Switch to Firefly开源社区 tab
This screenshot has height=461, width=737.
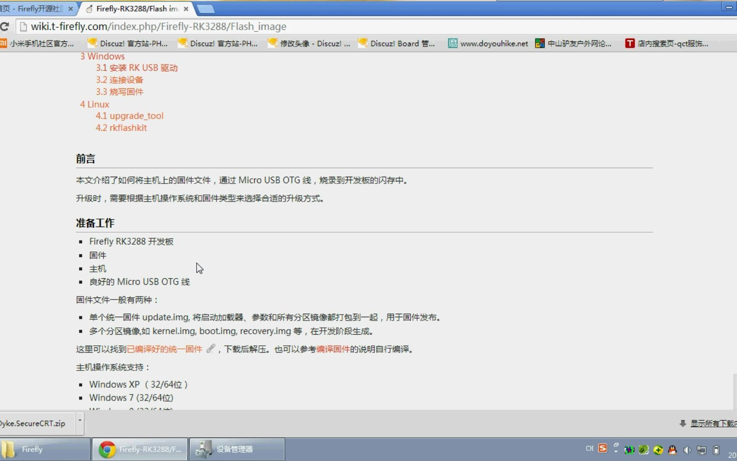tap(36, 9)
